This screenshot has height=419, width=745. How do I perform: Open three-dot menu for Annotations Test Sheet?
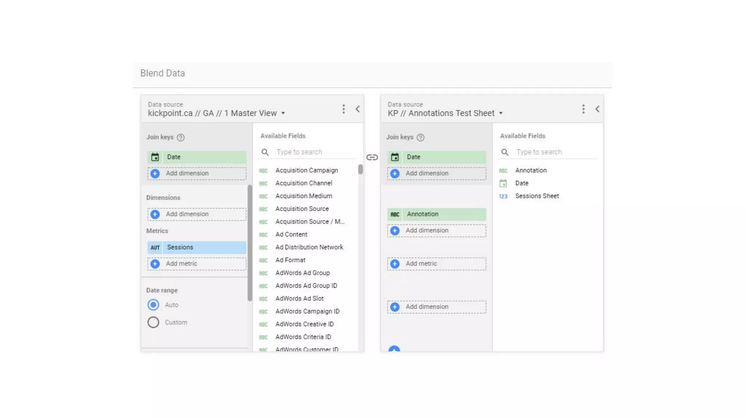(x=583, y=109)
